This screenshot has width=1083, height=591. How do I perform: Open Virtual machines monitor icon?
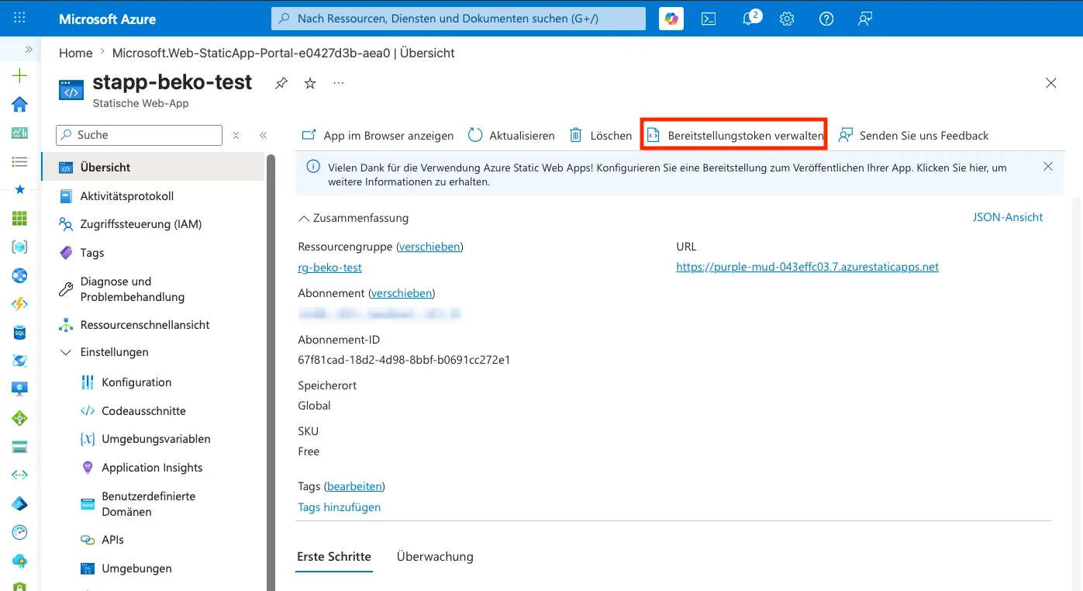20,389
